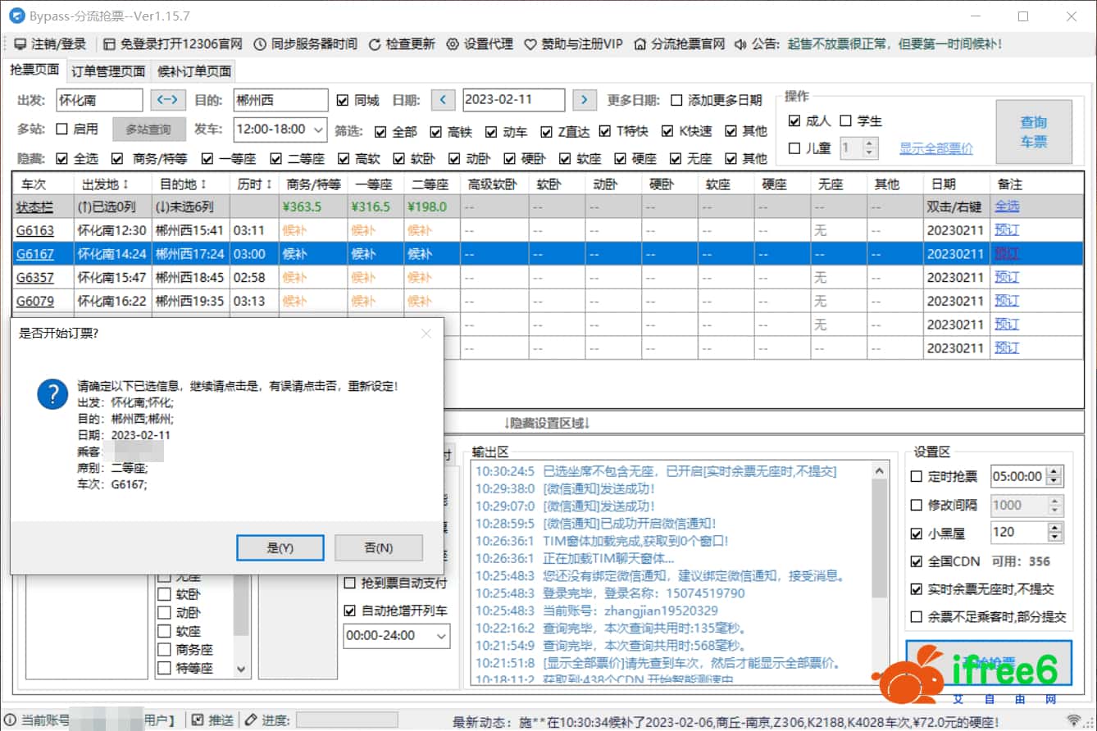Image resolution: width=1097 pixels, height=731 pixels.
Task: Check auto-pay after grabbing ticket
Action: click(x=349, y=583)
